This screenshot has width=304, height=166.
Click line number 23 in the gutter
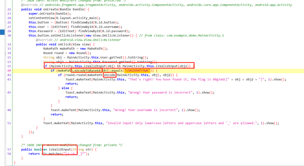coord(9,14)
